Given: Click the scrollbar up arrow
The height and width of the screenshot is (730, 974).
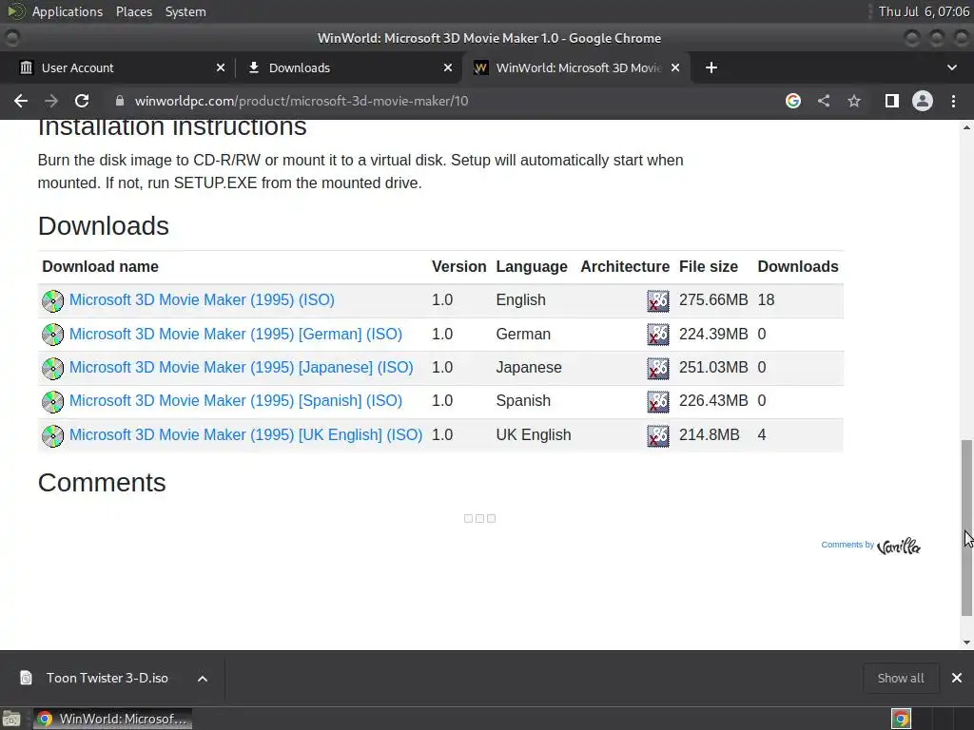Looking at the screenshot, I should tap(966, 127).
